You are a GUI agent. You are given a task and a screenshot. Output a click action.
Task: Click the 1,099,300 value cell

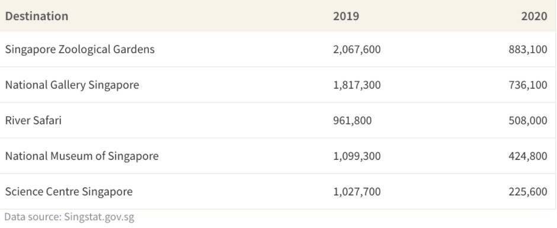(x=357, y=156)
